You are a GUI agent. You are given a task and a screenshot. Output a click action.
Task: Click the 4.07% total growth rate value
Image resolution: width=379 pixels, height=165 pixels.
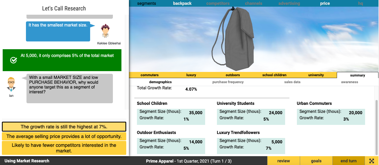coord(191,89)
